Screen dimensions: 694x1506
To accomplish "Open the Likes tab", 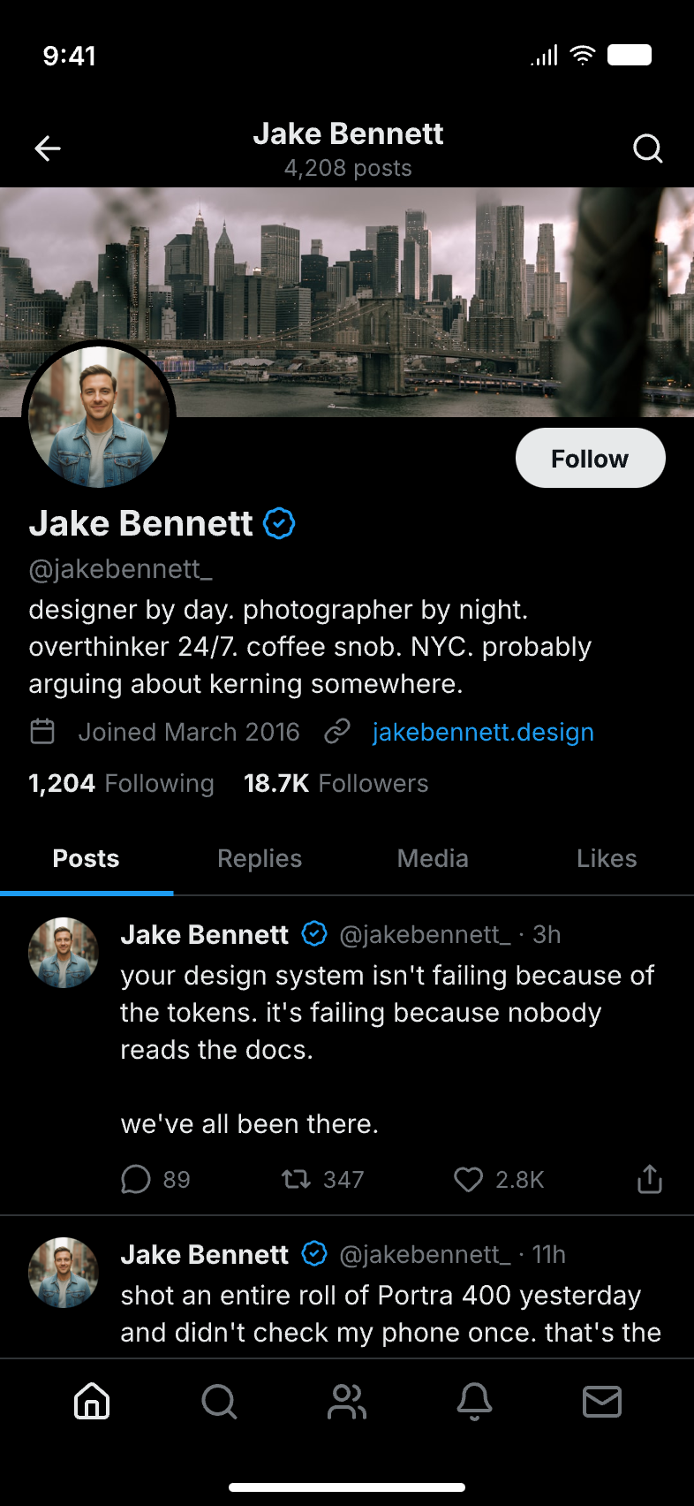I will 607,858.
